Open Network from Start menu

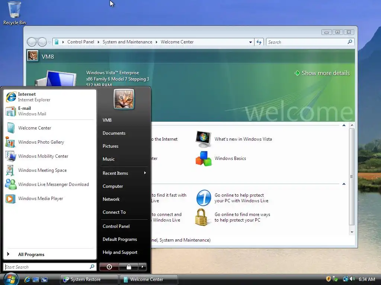(x=124, y=199)
